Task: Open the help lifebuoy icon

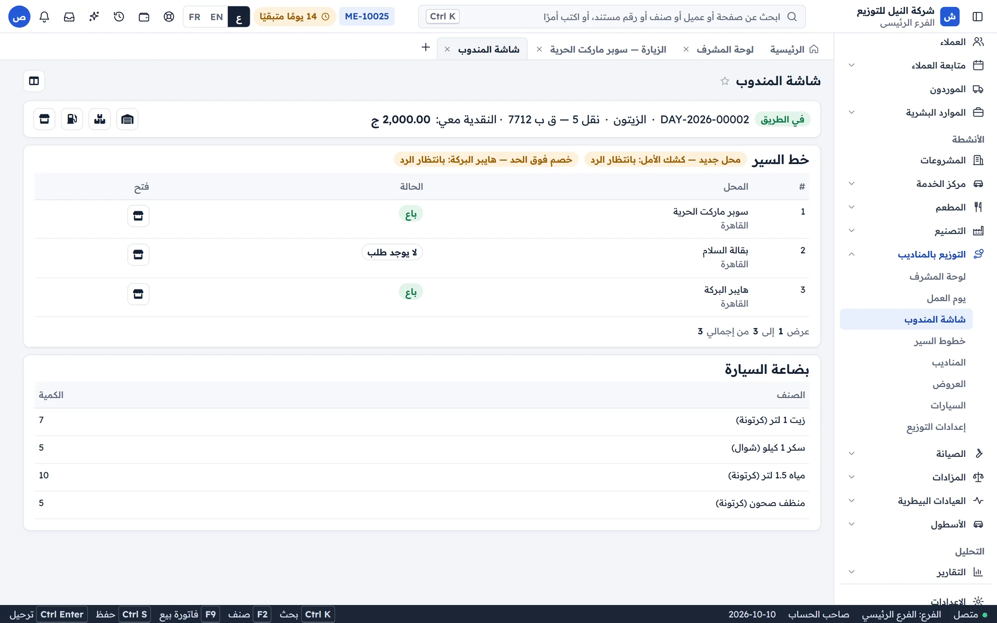Action: 169,17
